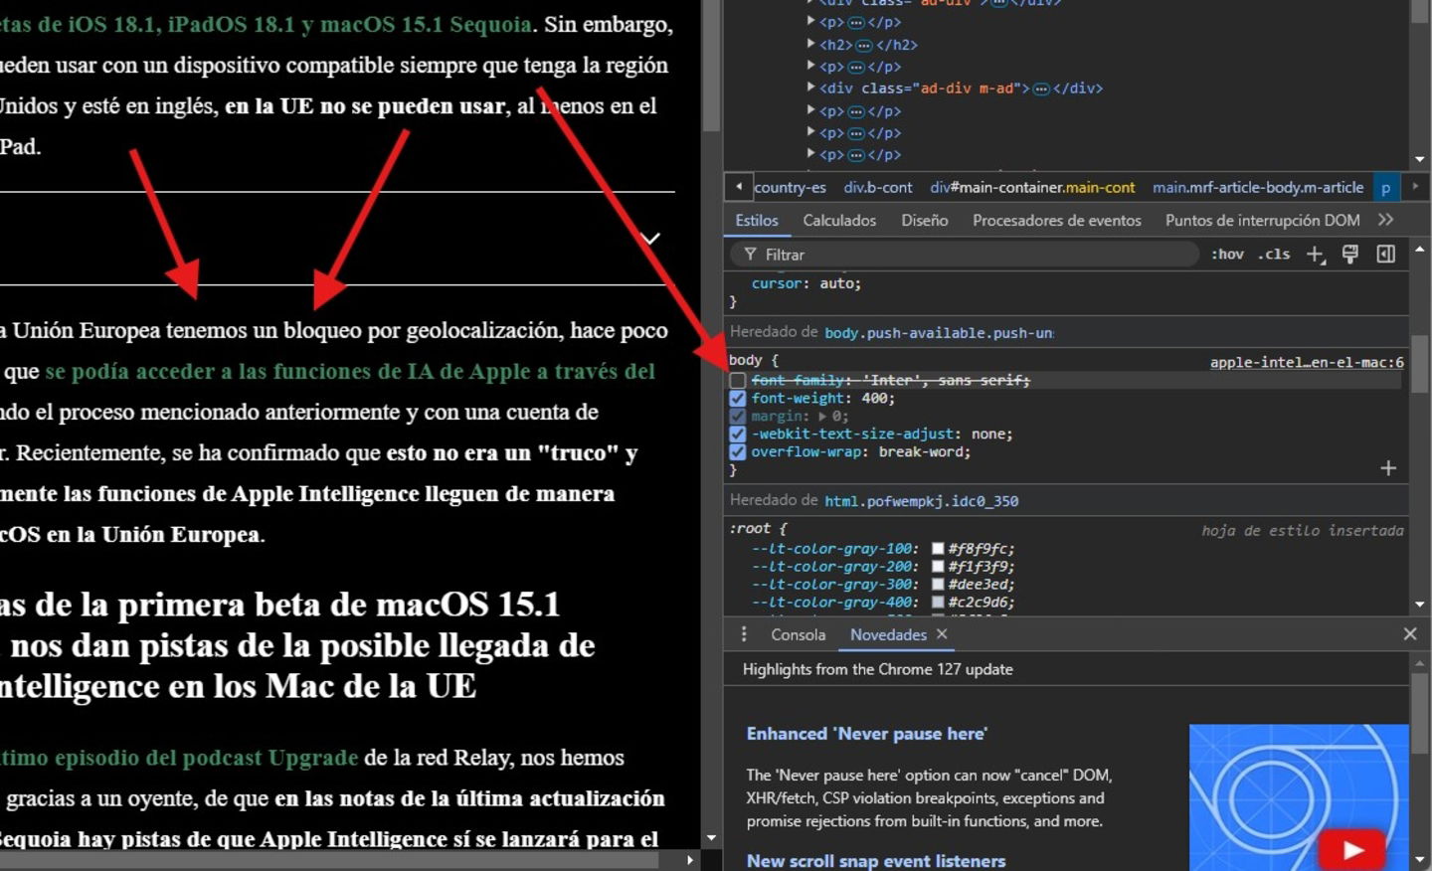
Task: Switch to the Estilos tab
Action: click(757, 220)
